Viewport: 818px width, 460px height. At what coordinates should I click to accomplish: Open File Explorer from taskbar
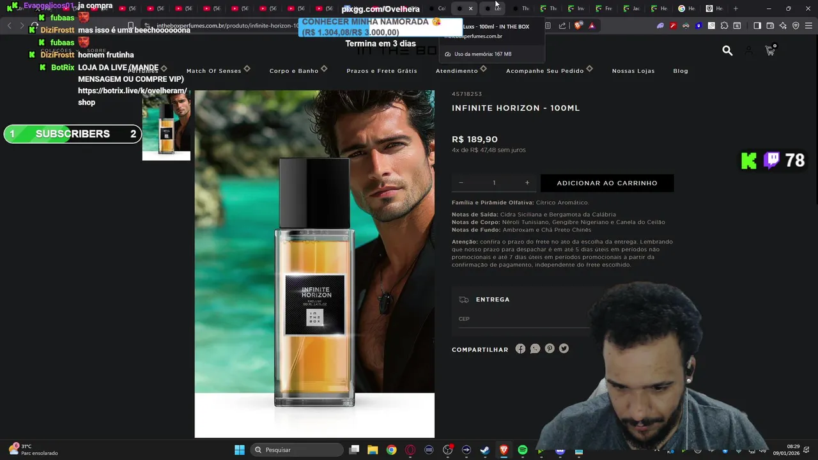[373, 450]
